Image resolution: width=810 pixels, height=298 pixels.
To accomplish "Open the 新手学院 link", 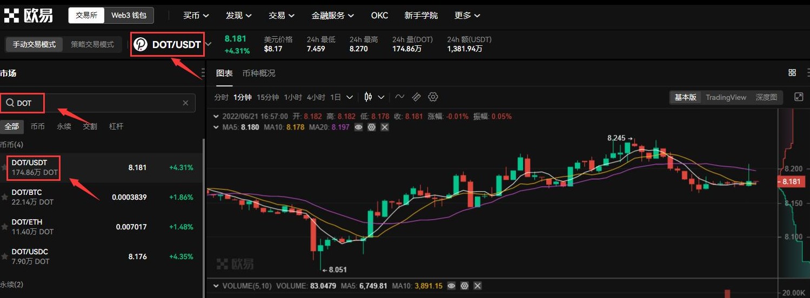I will coord(421,15).
